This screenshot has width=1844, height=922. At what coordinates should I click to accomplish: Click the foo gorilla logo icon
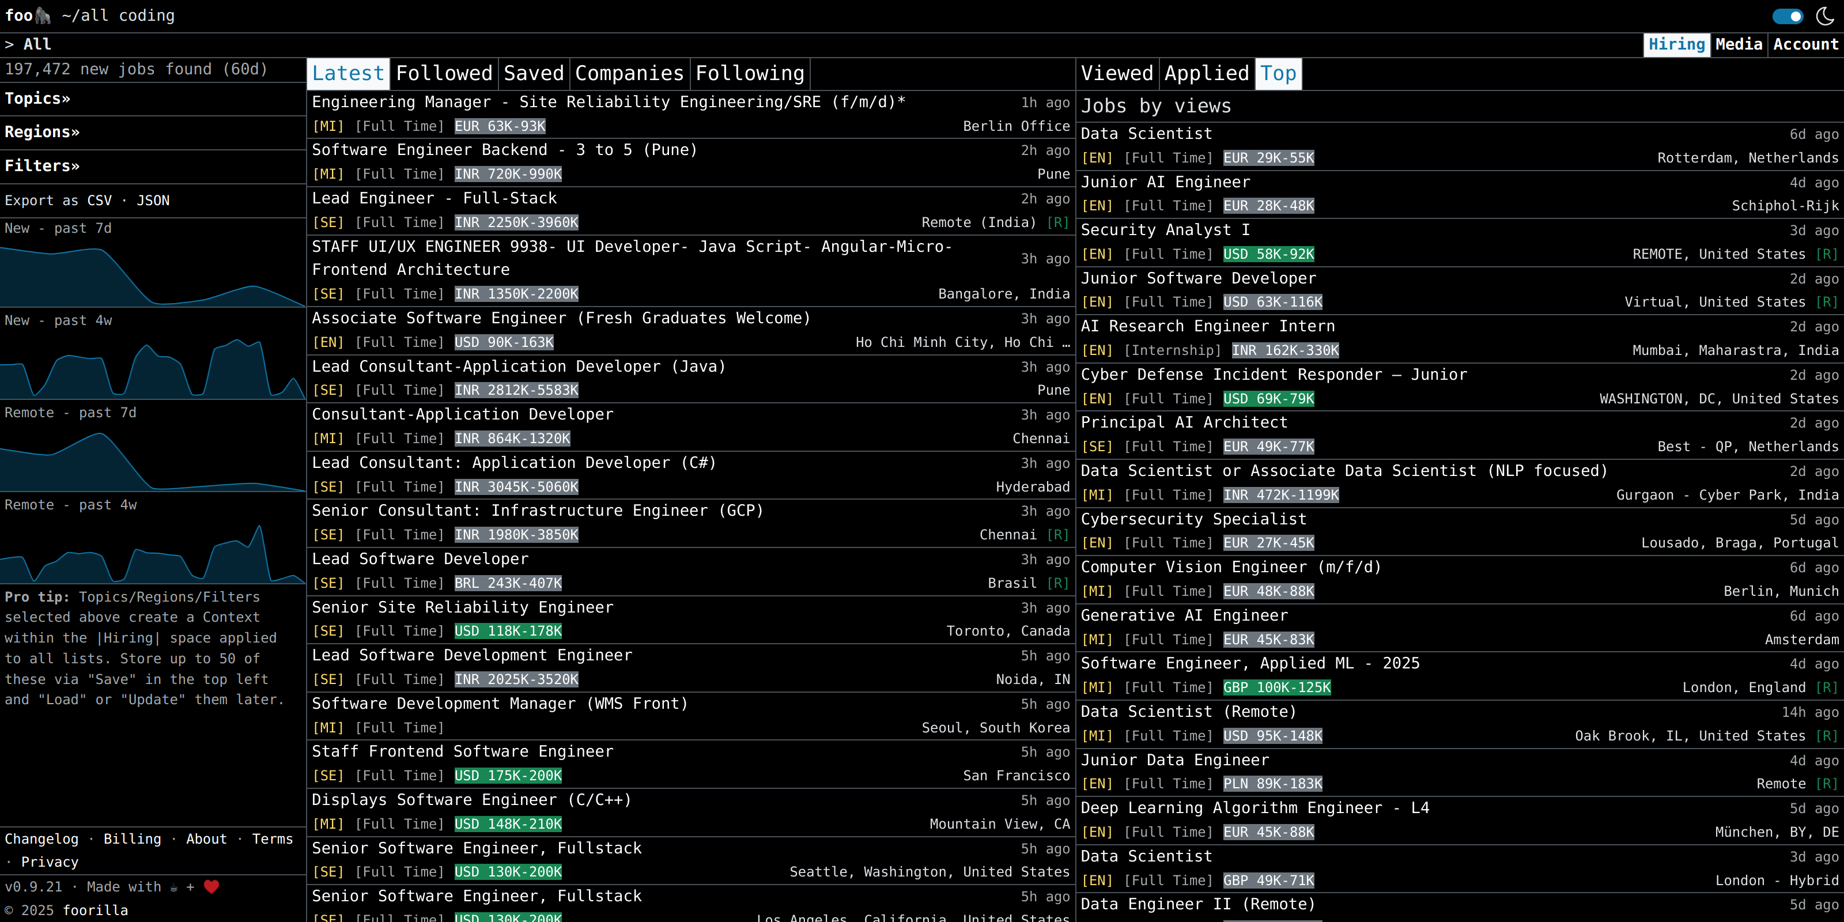tap(42, 15)
